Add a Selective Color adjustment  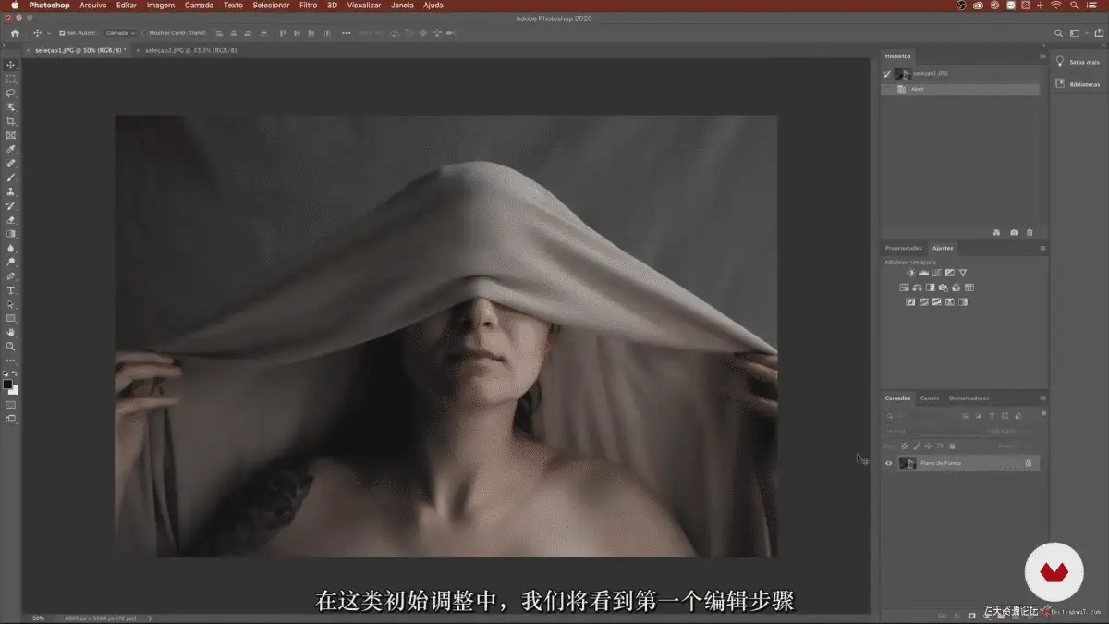pos(950,301)
